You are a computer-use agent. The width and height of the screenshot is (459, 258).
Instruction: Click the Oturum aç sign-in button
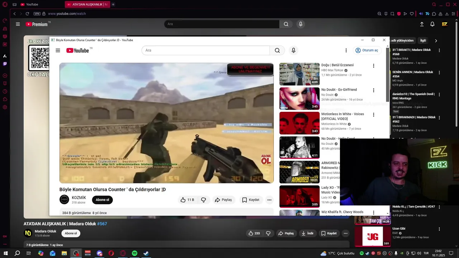click(x=367, y=51)
